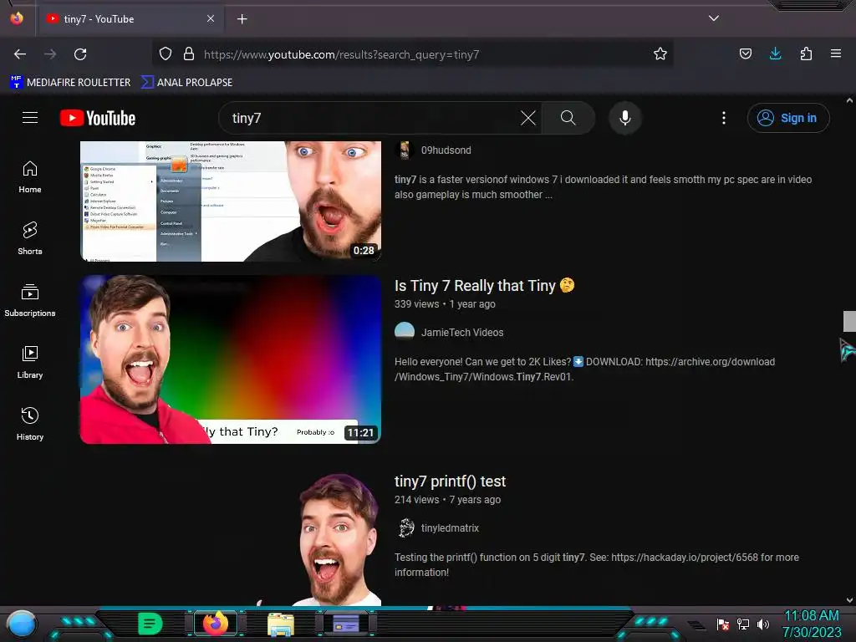Switch to Firefox in the taskbar
This screenshot has height=642, width=856.
(215, 624)
